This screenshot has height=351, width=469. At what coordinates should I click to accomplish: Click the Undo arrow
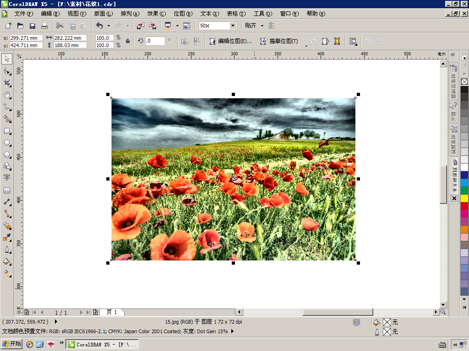click(x=99, y=26)
